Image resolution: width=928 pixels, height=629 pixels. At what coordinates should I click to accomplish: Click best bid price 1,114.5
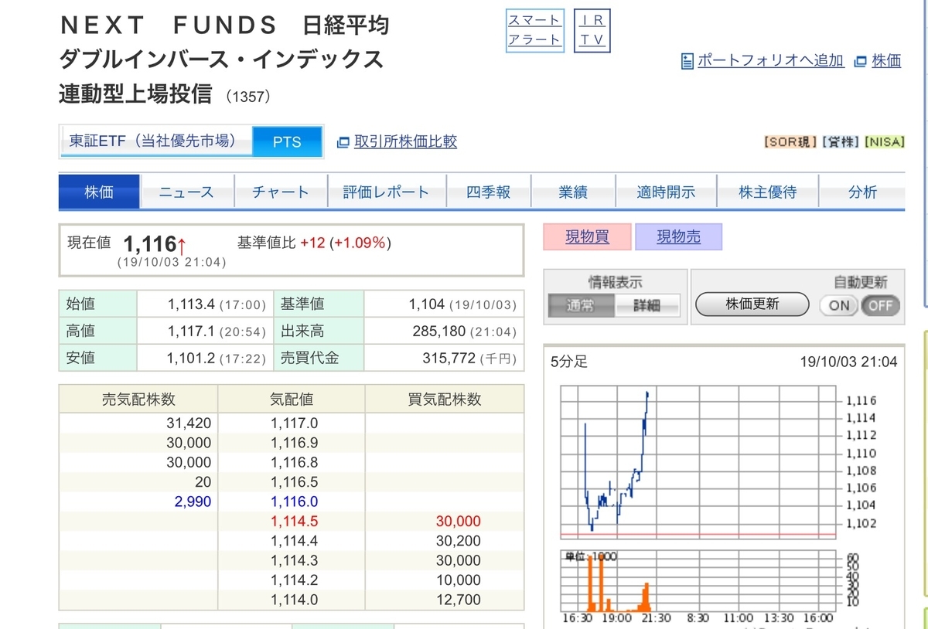[294, 522]
